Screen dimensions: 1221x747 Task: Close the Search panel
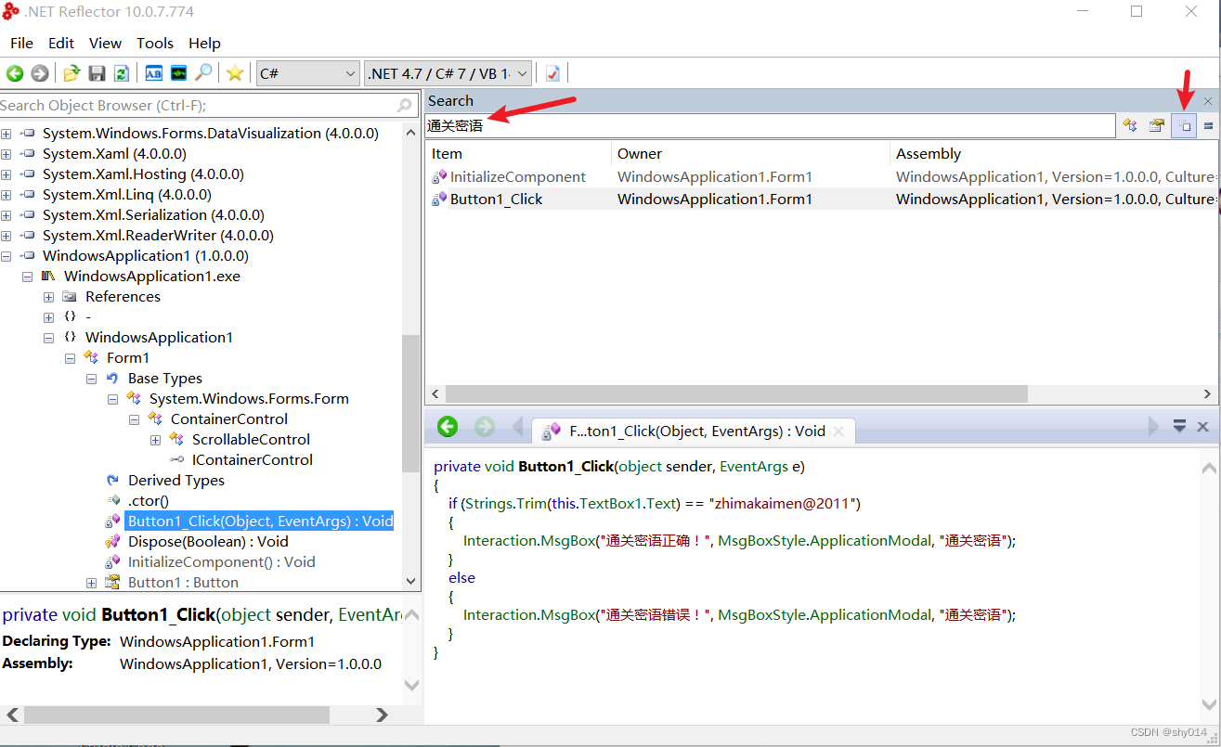tap(1208, 100)
